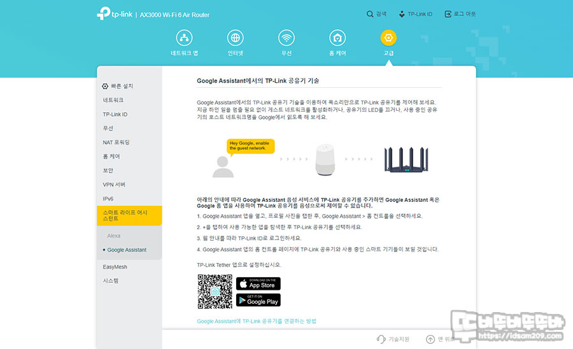
Task: Click the TP-Link logo in the header
Action: click(x=115, y=14)
